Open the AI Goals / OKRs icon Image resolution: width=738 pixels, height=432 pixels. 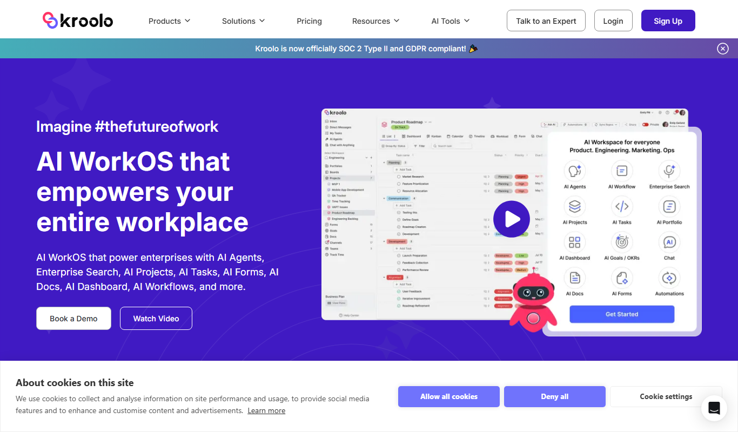tap(622, 242)
